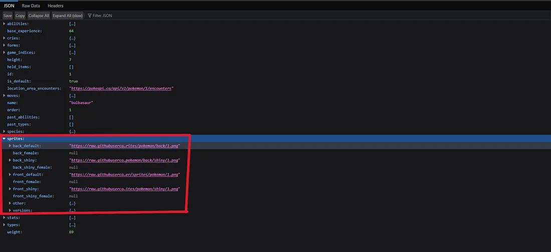Select the name key
This screenshot has width=551, height=252.
click(x=13, y=103)
